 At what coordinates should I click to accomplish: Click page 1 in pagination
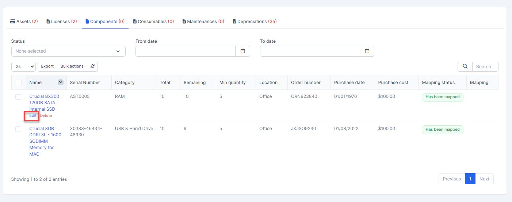coord(470,179)
